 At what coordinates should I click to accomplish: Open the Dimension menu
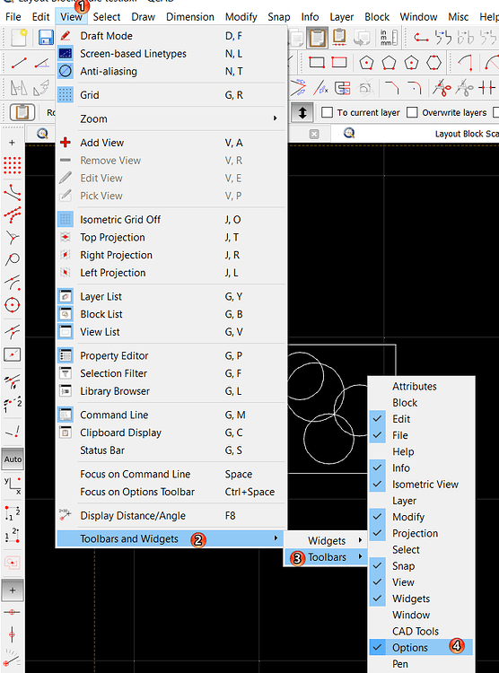(x=190, y=17)
